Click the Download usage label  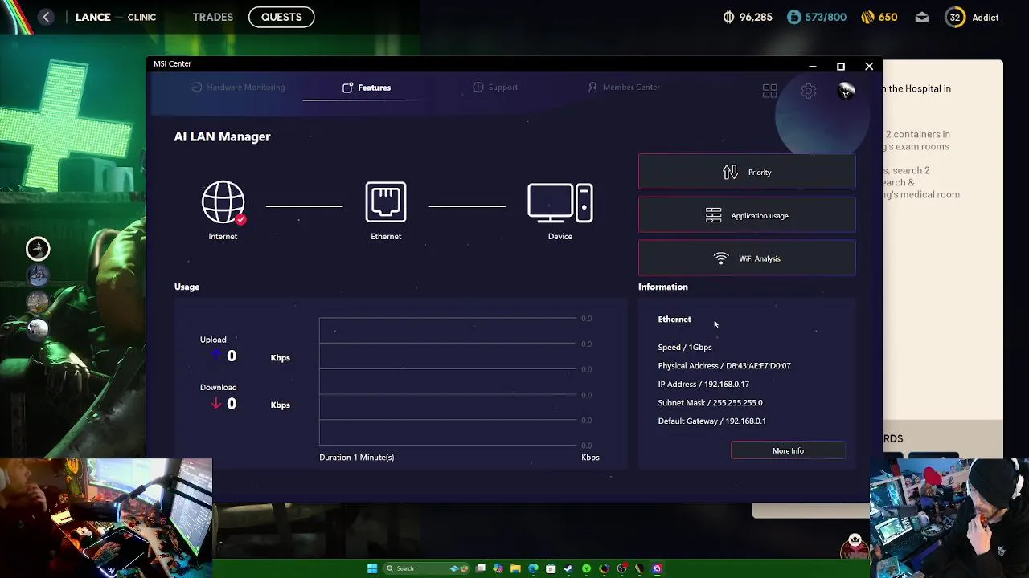(218, 387)
